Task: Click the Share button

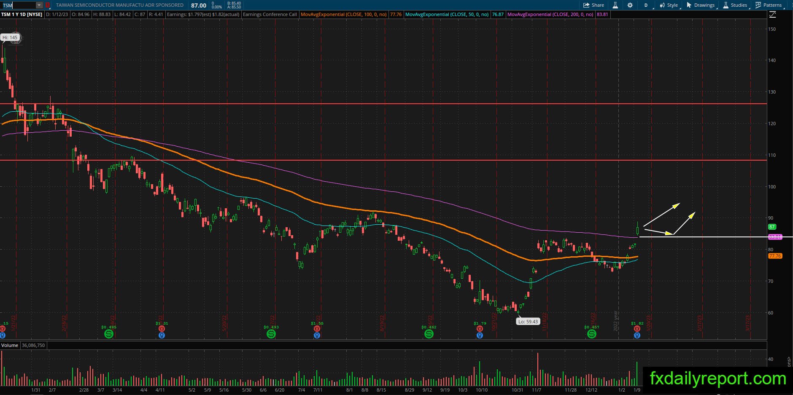Action: click(x=593, y=5)
